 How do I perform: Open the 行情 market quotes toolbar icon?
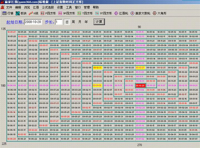pyautogui.click(x=8, y=13)
